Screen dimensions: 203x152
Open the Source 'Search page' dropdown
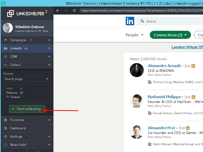27,79
